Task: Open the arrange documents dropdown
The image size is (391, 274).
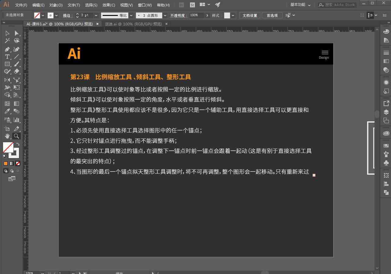Action: (205, 5)
